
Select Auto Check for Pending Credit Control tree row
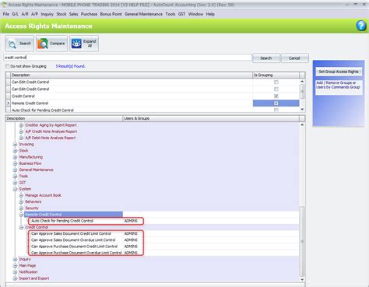click(62, 221)
